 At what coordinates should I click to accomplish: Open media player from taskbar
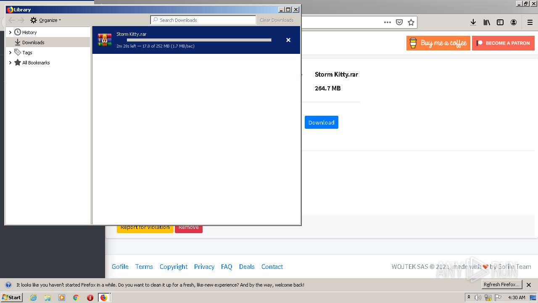[x=62, y=298]
